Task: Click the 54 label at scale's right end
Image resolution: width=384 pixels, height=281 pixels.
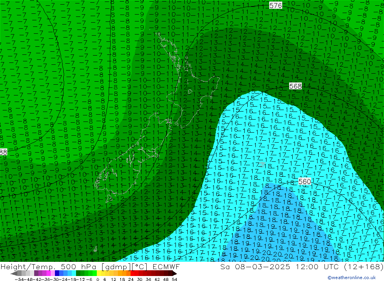Action: click(x=174, y=279)
